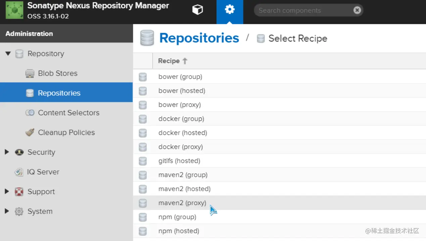Viewport: 426px width, 241px height.
Task: Click the Search components field
Action: point(308,10)
